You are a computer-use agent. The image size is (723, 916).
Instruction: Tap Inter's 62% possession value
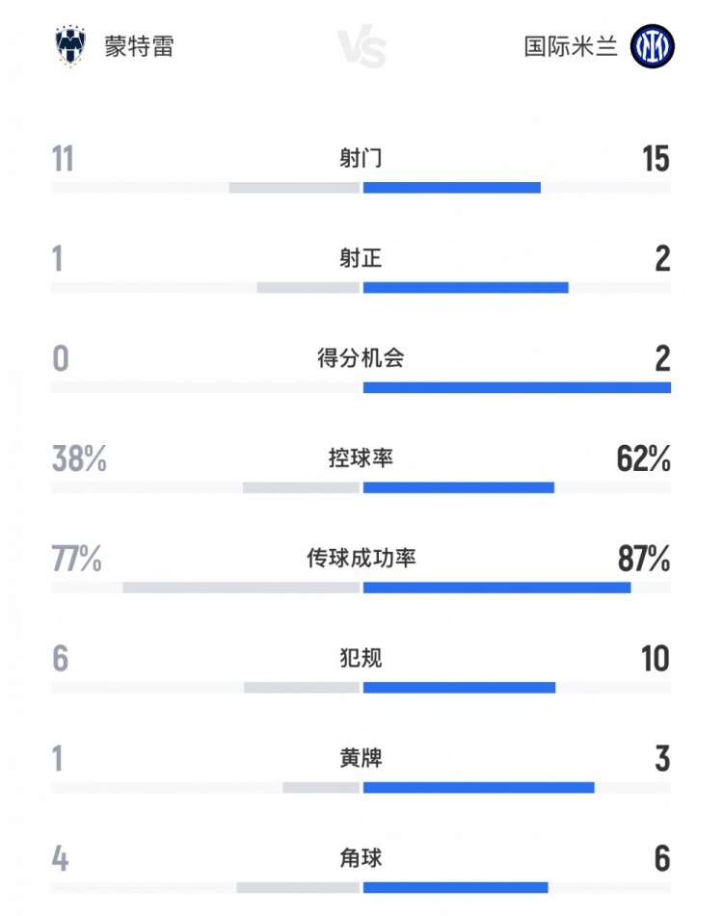643,459
